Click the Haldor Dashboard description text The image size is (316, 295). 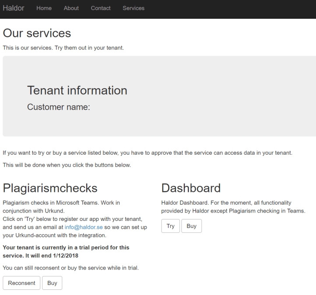click(233, 206)
